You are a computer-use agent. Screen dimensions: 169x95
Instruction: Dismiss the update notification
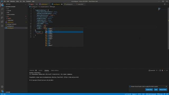click(166, 86)
